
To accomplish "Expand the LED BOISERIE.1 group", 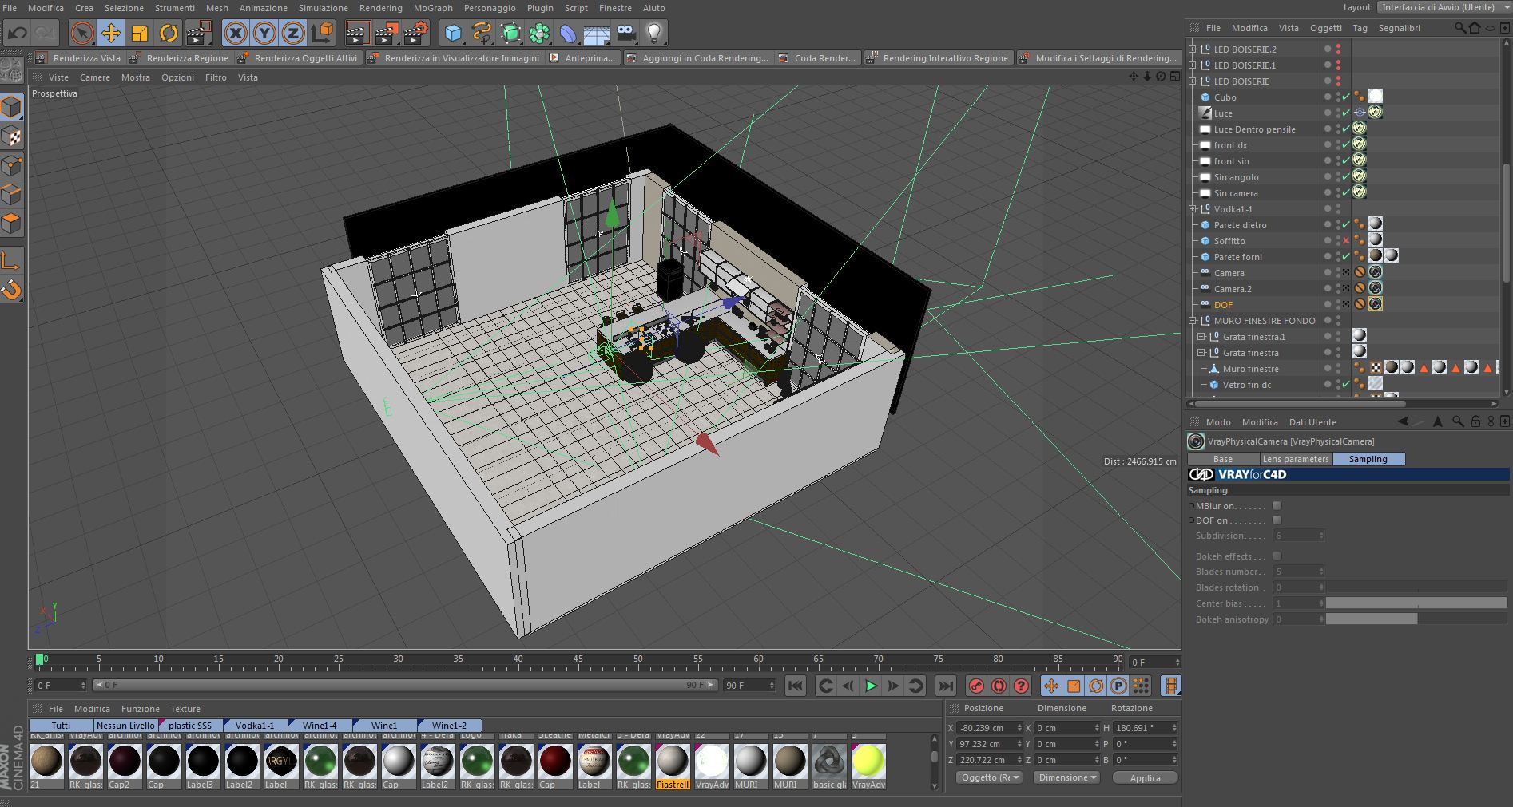I will (x=1193, y=65).
